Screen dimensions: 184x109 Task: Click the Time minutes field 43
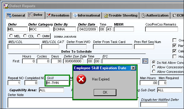(109, 29)
